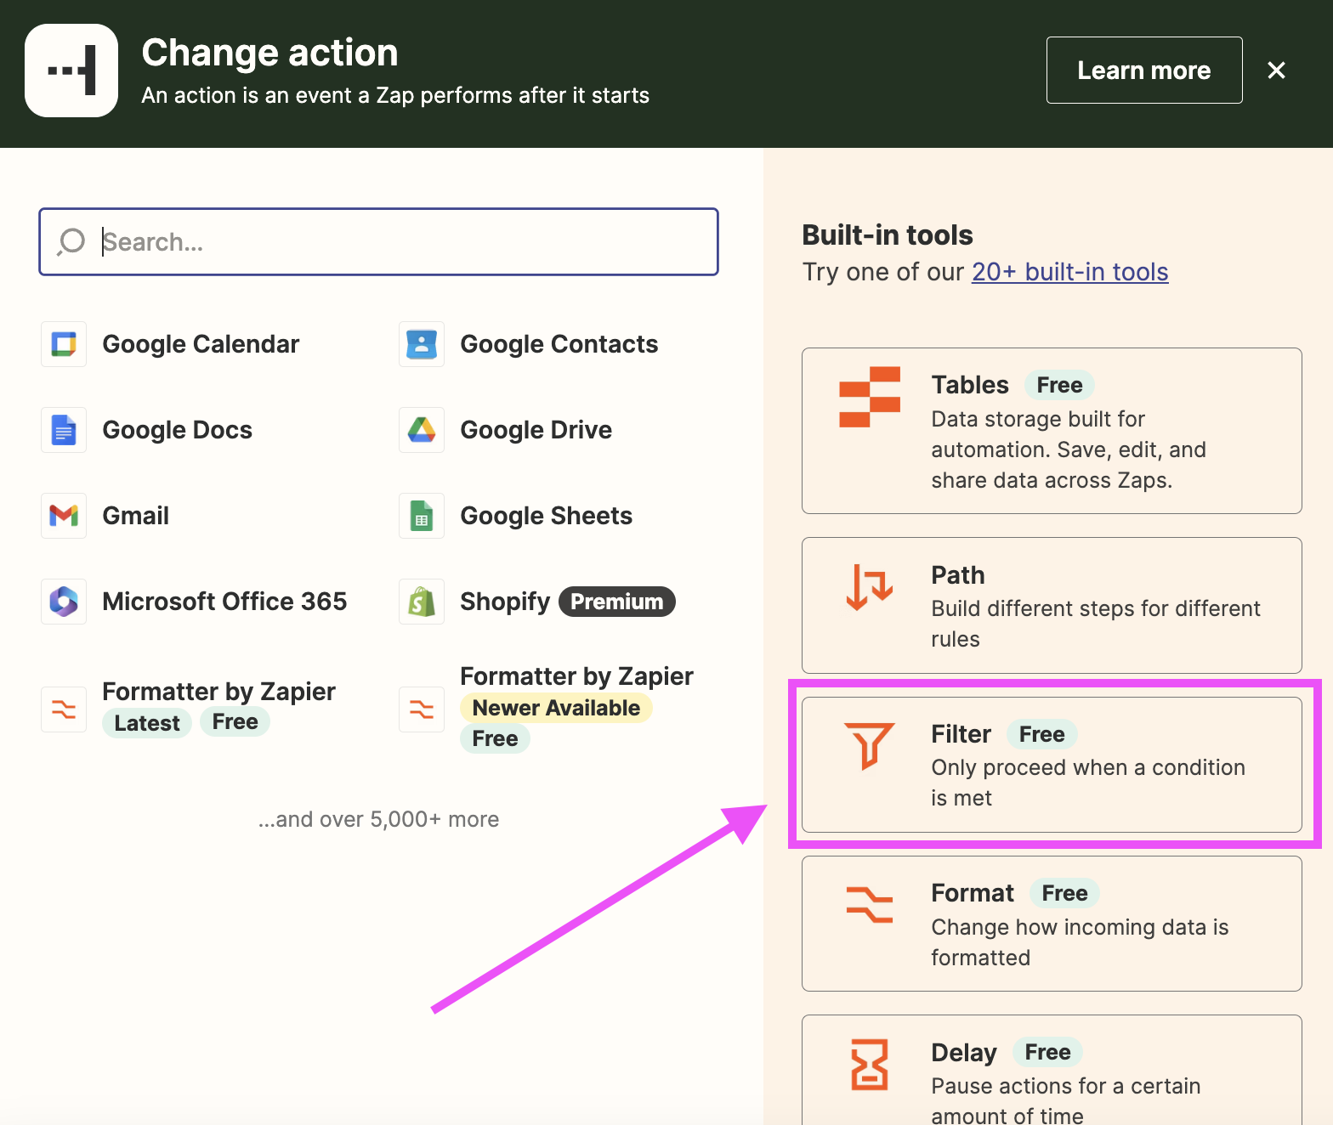Click the Zapier action step icon in header
The height and width of the screenshot is (1125, 1333).
coord(71,71)
